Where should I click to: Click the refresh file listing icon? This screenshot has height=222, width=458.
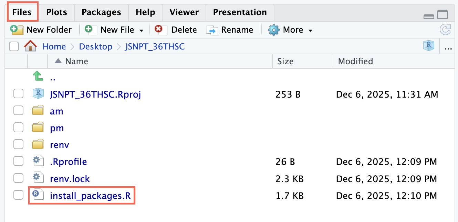click(x=445, y=30)
